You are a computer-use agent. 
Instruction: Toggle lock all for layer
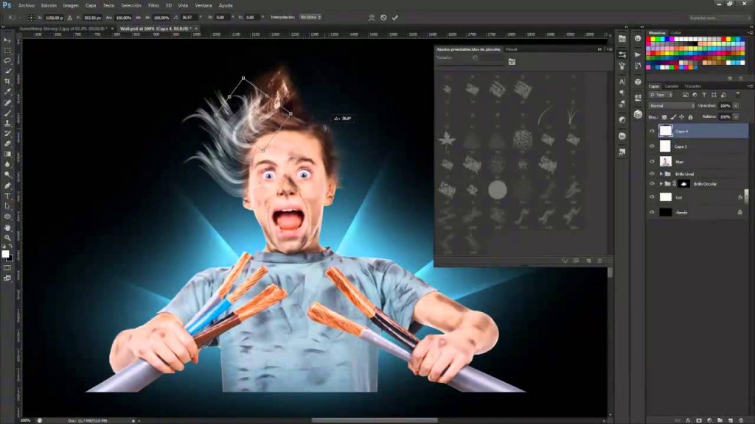point(690,117)
